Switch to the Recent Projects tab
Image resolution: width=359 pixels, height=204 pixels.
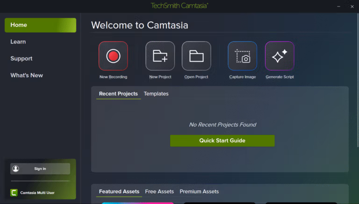[x=118, y=94]
